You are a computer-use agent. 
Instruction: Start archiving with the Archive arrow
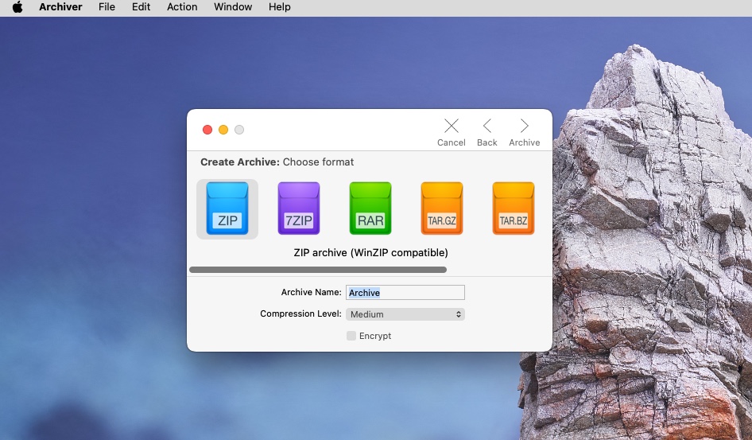[x=524, y=127]
